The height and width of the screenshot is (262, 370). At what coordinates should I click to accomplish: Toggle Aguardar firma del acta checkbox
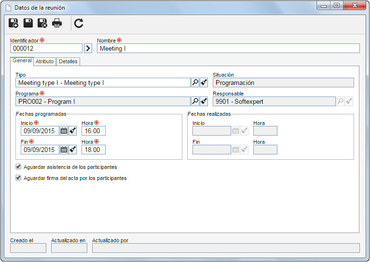pyautogui.click(x=18, y=178)
